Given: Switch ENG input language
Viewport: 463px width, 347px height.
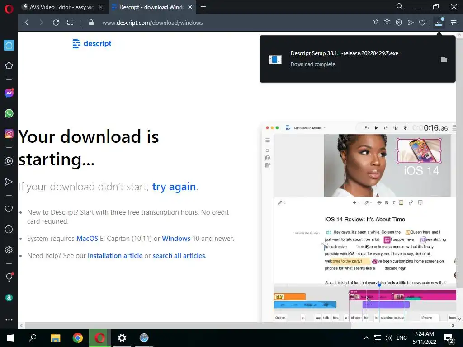Looking at the screenshot, I should pos(402,338).
